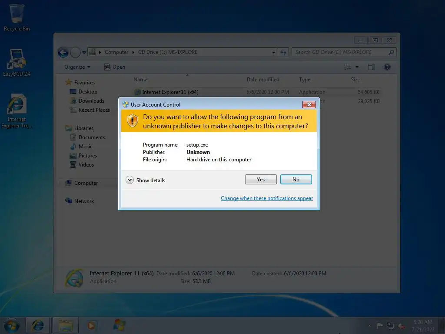Viewport: 445px width, 334px height.
Task: Open the Organize menu
Action: click(77, 67)
